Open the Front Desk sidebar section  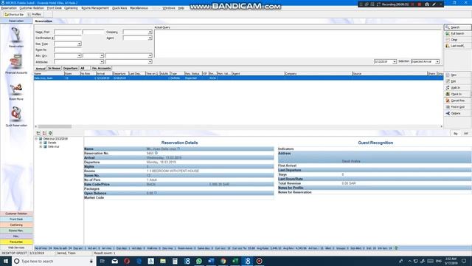click(16, 219)
